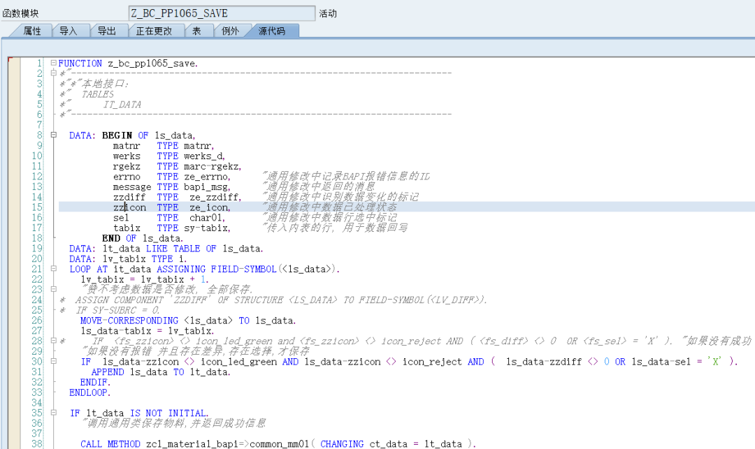Select the 源代码 tab
The width and height of the screenshot is (755, 449).
[272, 31]
